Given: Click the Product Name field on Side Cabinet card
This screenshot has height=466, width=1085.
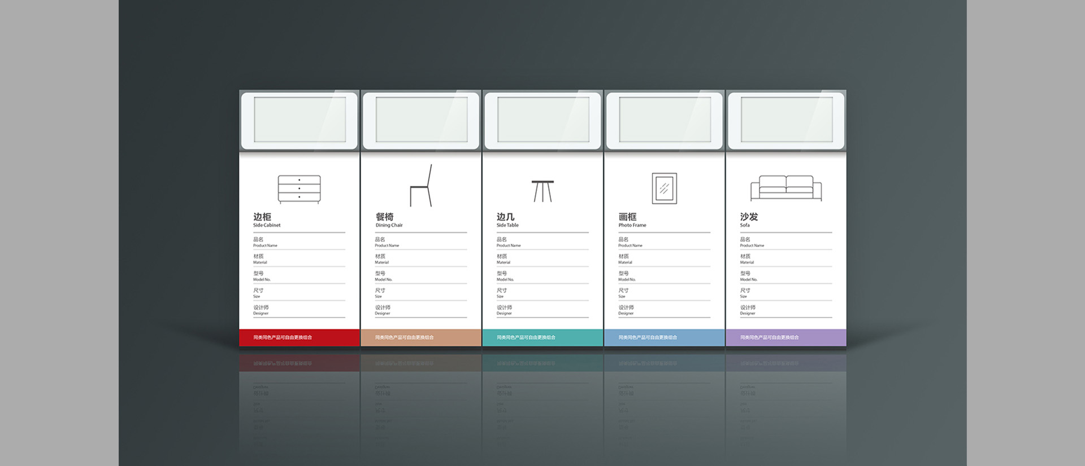Looking at the screenshot, I should click(x=299, y=242).
